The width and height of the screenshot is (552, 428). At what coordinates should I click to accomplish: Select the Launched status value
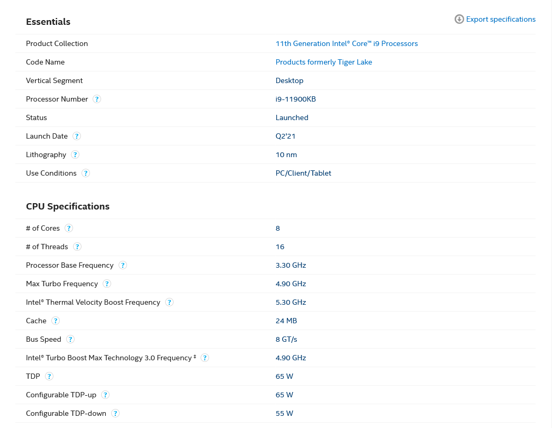tap(292, 117)
